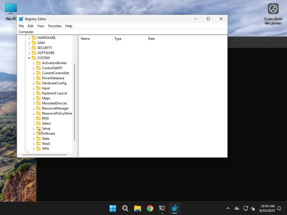Expand the SAM key

click(29, 43)
